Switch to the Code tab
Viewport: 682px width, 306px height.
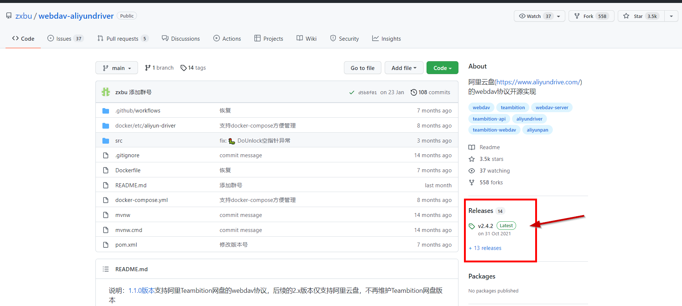(23, 38)
